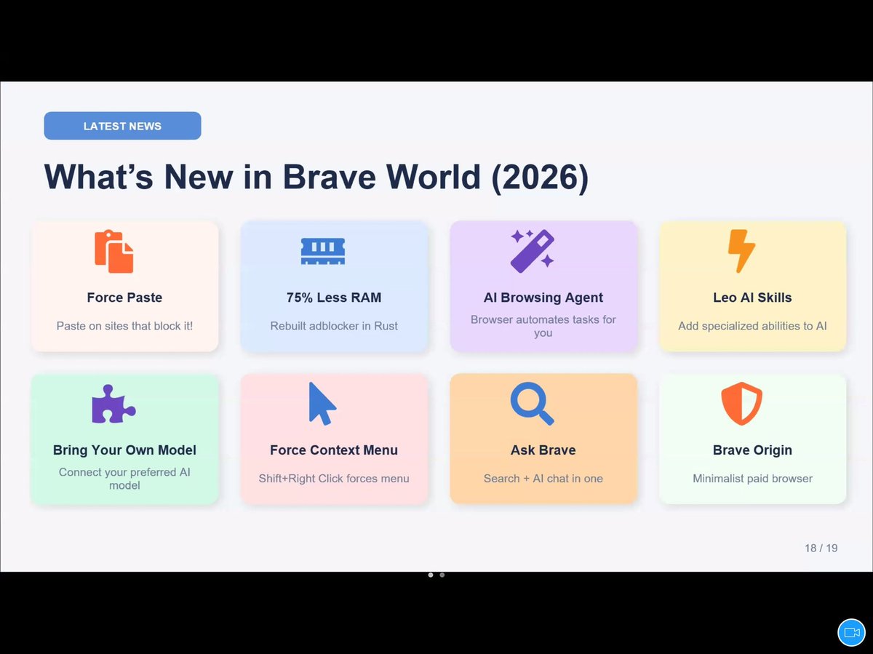The height and width of the screenshot is (654, 873).
Task: Click the "Leo AI Skills" card heading
Action: point(752,298)
